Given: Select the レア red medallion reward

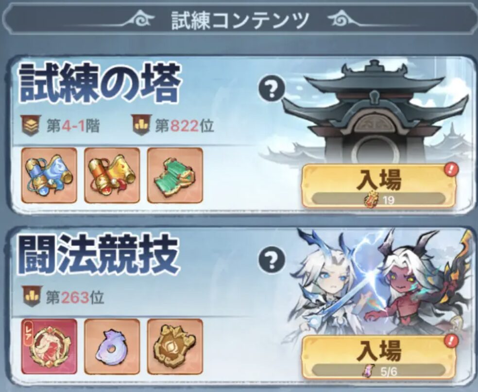Looking at the screenshot, I should (49, 346).
